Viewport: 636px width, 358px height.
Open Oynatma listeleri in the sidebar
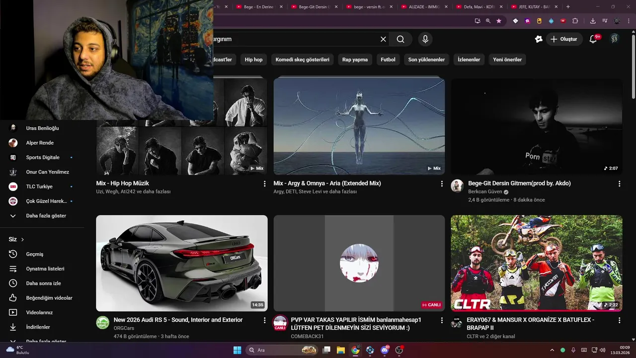42,268
